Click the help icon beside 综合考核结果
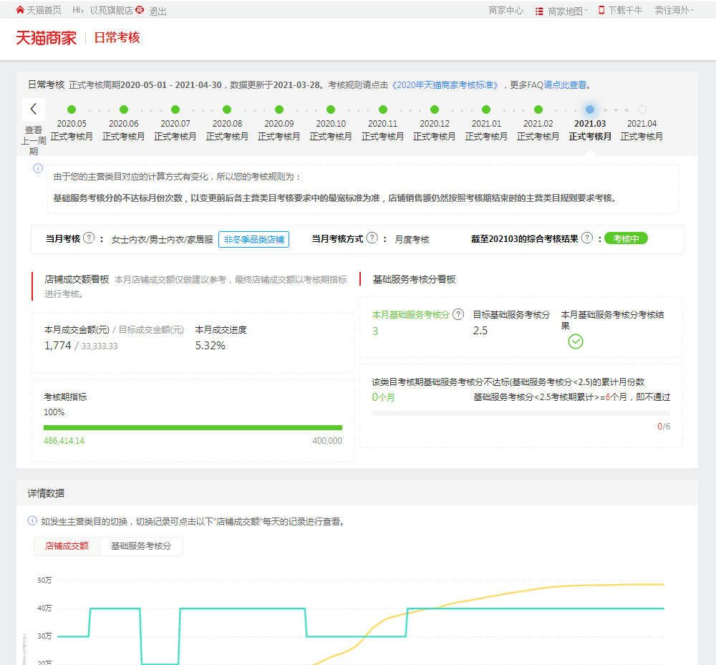Image resolution: width=716 pixels, height=665 pixels. 588,238
